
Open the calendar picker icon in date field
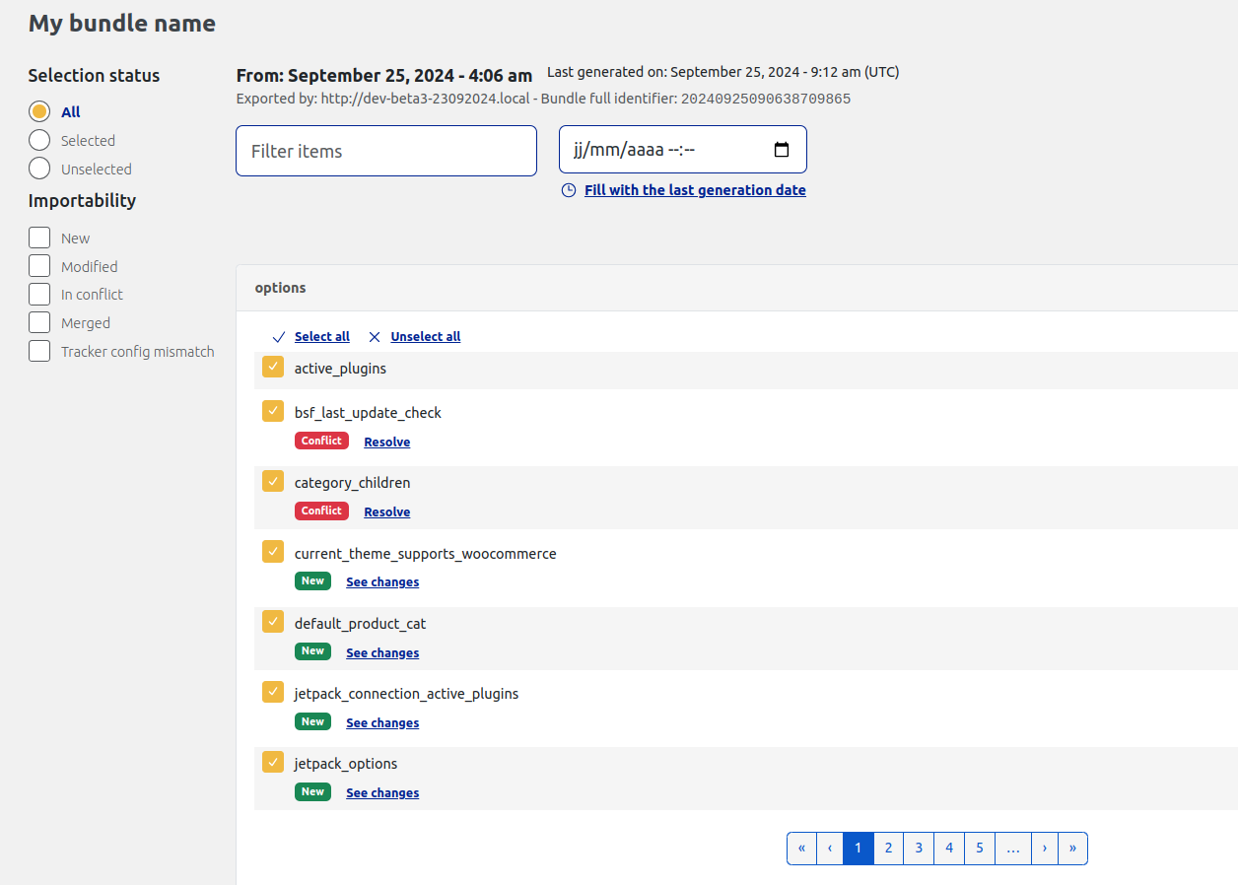click(782, 150)
